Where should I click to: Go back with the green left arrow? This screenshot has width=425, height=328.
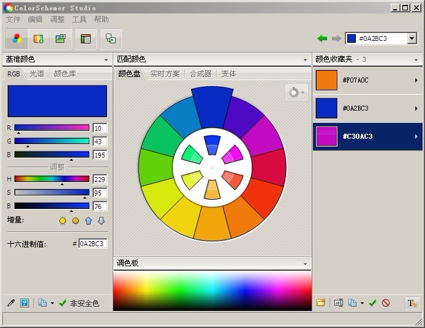coord(322,38)
